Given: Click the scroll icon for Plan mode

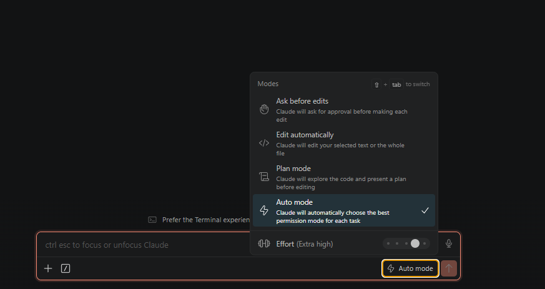Looking at the screenshot, I should click(264, 177).
